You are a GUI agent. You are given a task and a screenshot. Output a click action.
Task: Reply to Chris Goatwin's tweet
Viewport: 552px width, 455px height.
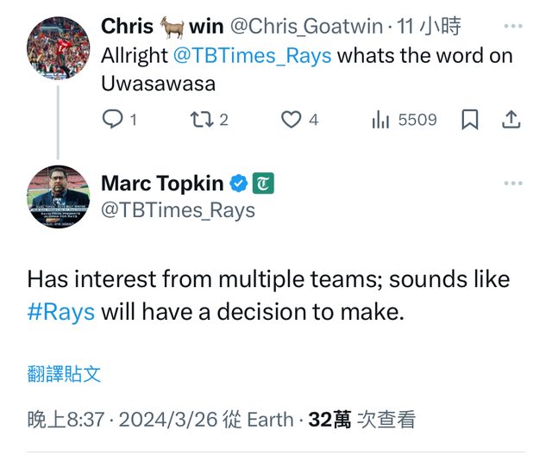point(113,121)
